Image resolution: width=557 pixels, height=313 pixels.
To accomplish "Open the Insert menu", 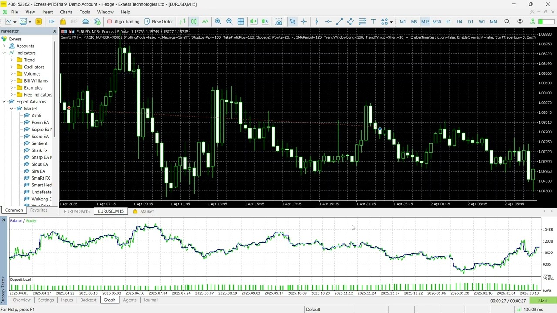I will click(47, 12).
